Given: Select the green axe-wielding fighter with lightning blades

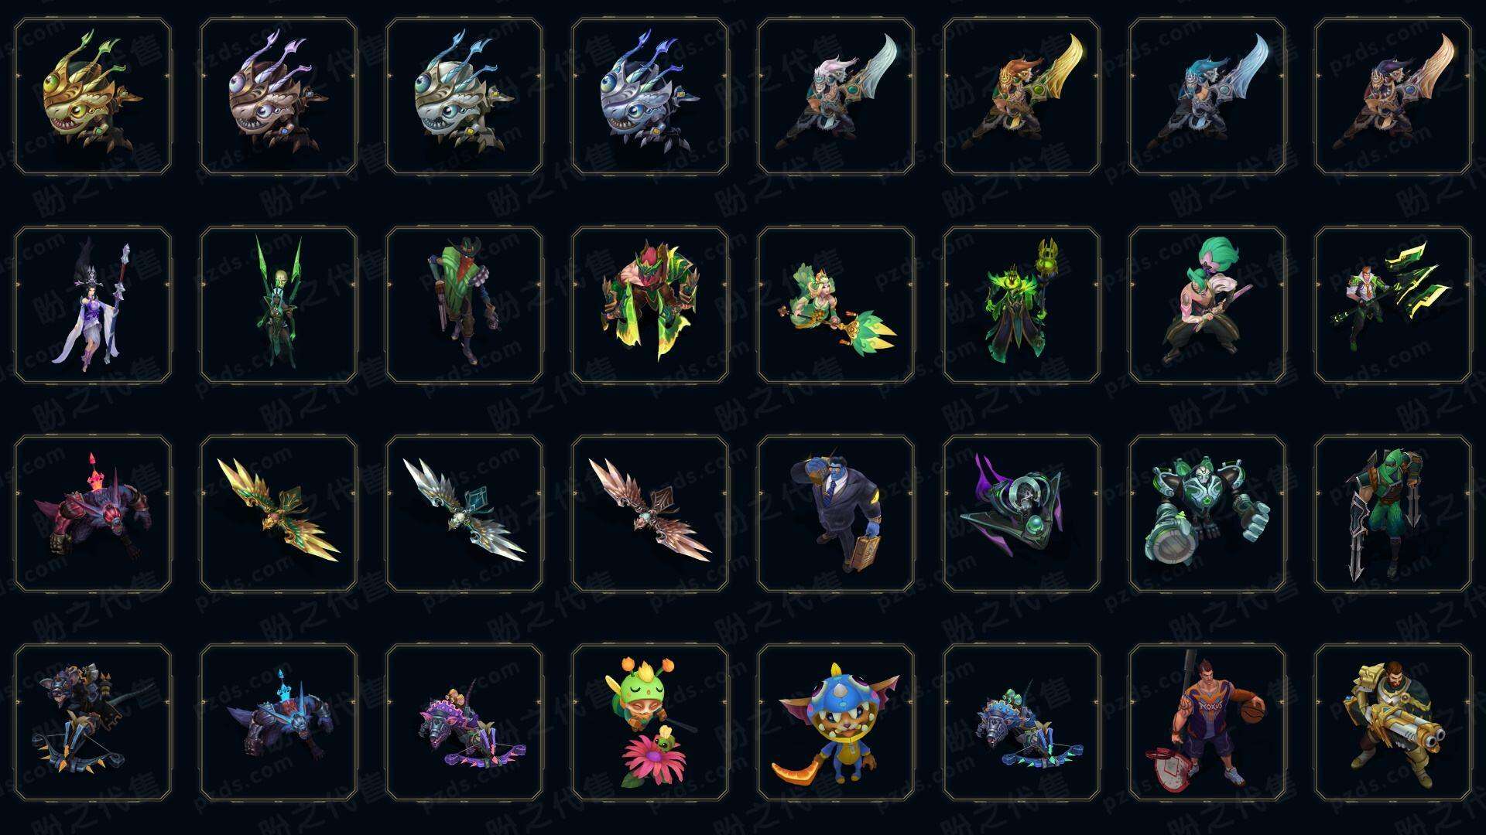Looking at the screenshot, I should coord(1393,305).
